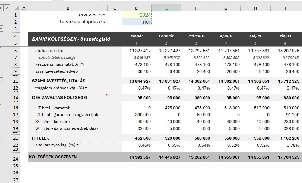Click 'BANKI KÖLTSÉGEK - összefoglaló' title
The width and height of the screenshot is (302, 183).
(71, 39)
